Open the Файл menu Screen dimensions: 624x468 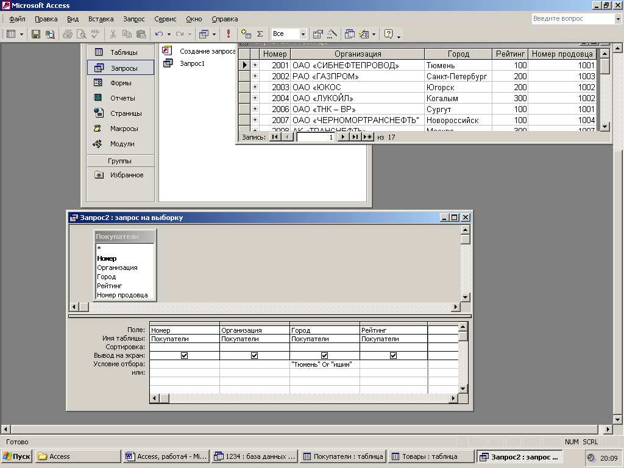click(x=17, y=19)
